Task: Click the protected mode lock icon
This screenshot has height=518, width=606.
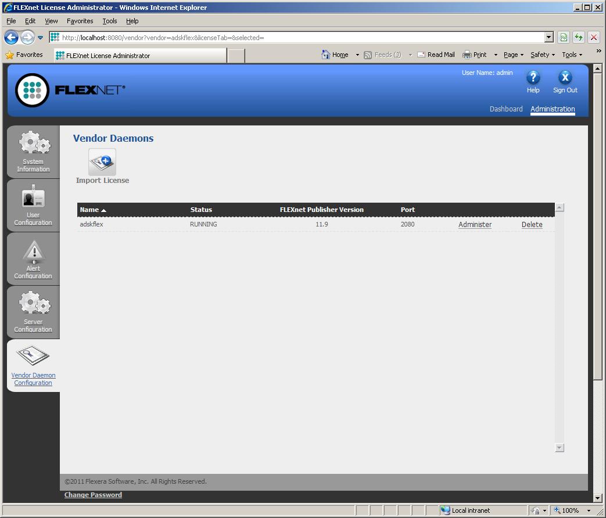Action: point(536,510)
